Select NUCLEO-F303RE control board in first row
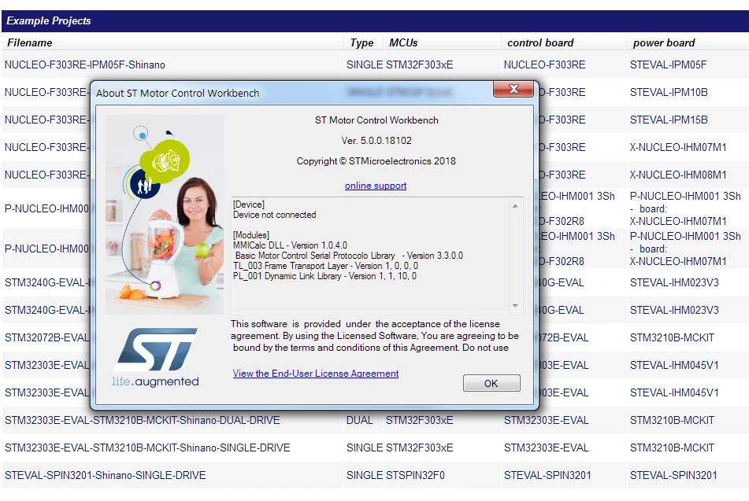 (544, 65)
